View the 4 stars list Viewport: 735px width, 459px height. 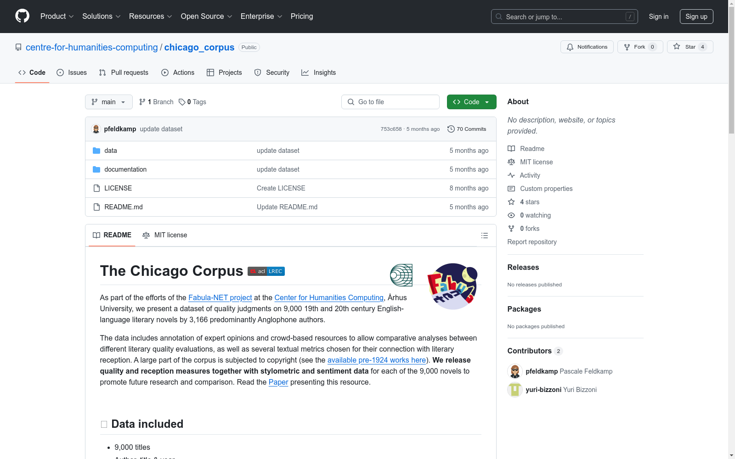coord(524,202)
